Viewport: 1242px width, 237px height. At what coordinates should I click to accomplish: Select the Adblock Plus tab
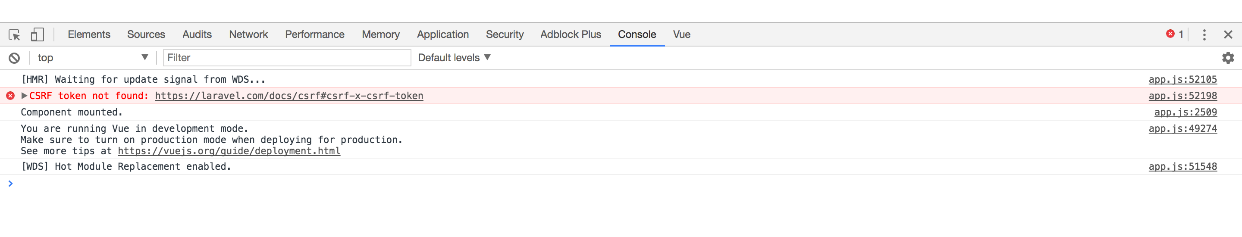[x=571, y=34]
